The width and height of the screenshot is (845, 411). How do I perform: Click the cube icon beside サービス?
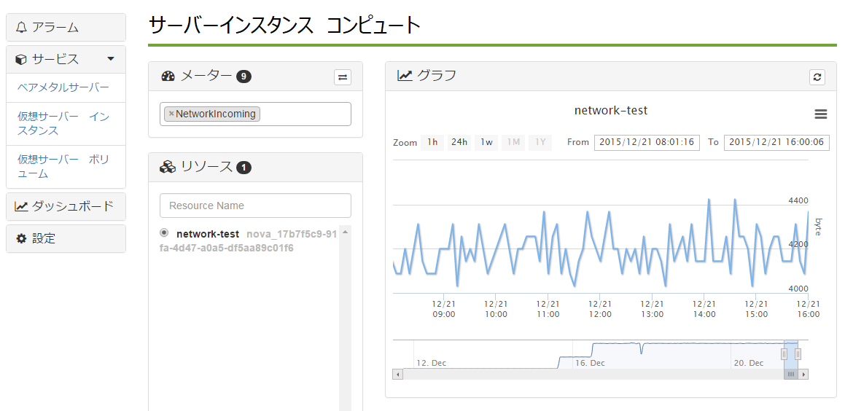point(21,59)
